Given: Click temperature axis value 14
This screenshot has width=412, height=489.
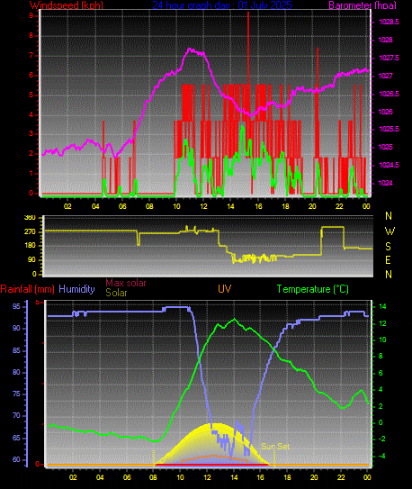Looking at the screenshot, I should (x=382, y=307).
